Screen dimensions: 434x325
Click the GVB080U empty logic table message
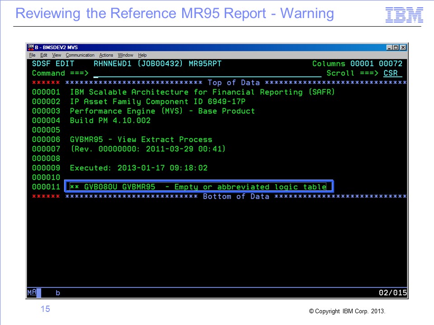pyautogui.click(x=198, y=187)
